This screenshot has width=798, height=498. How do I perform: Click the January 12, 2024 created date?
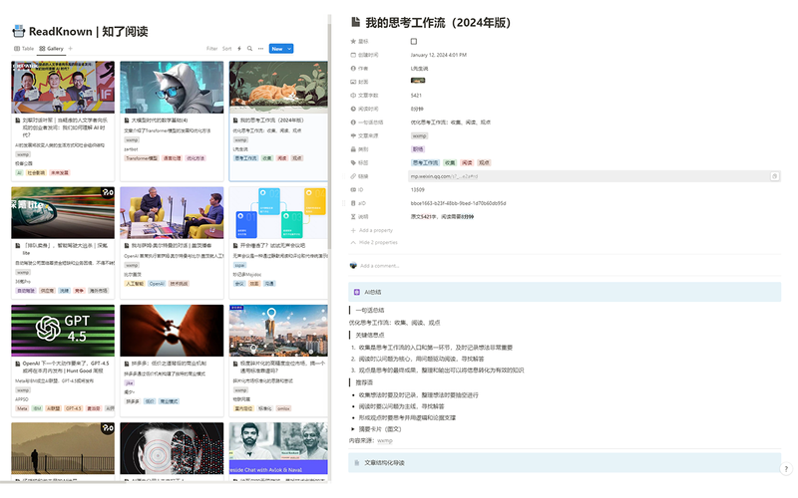(x=439, y=55)
